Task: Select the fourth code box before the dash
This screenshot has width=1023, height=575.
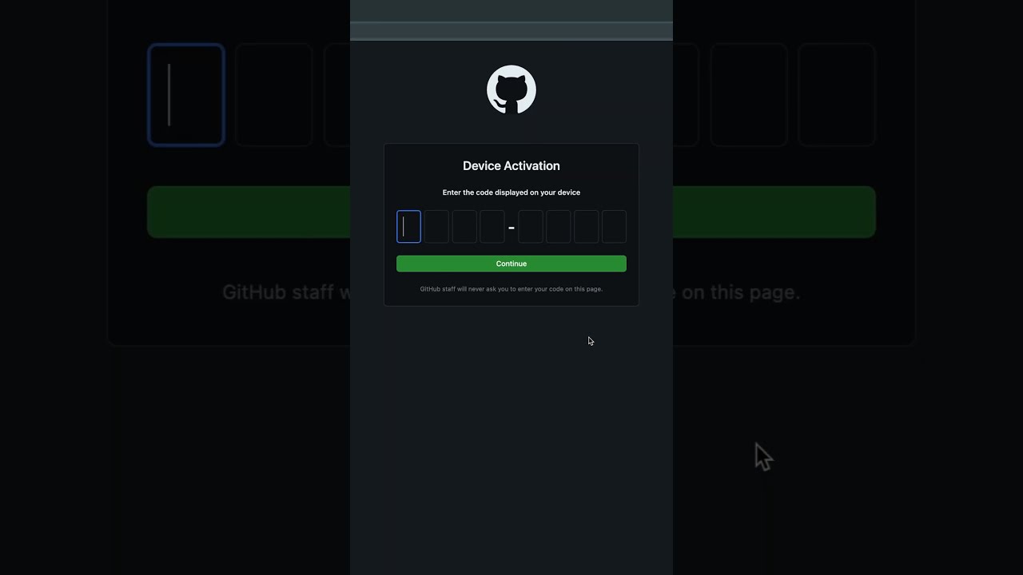Action: (x=492, y=227)
